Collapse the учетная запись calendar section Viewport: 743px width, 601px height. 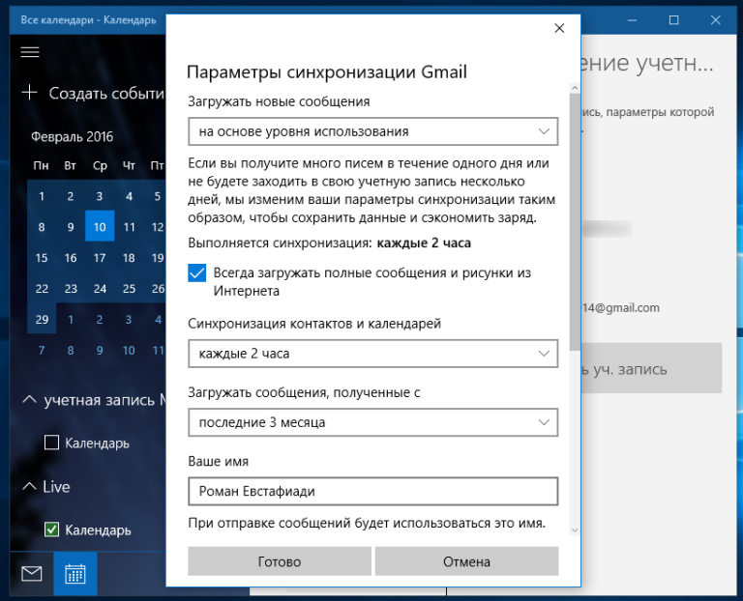click(29, 400)
